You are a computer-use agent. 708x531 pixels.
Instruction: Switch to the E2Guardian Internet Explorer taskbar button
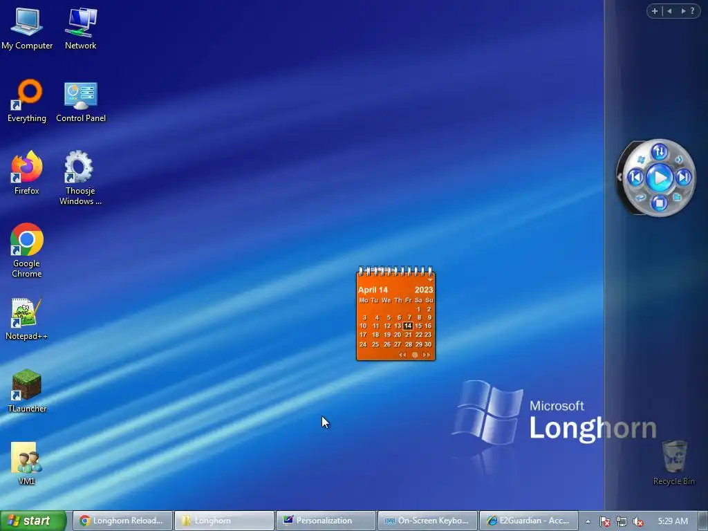click(x=529, y=521)
